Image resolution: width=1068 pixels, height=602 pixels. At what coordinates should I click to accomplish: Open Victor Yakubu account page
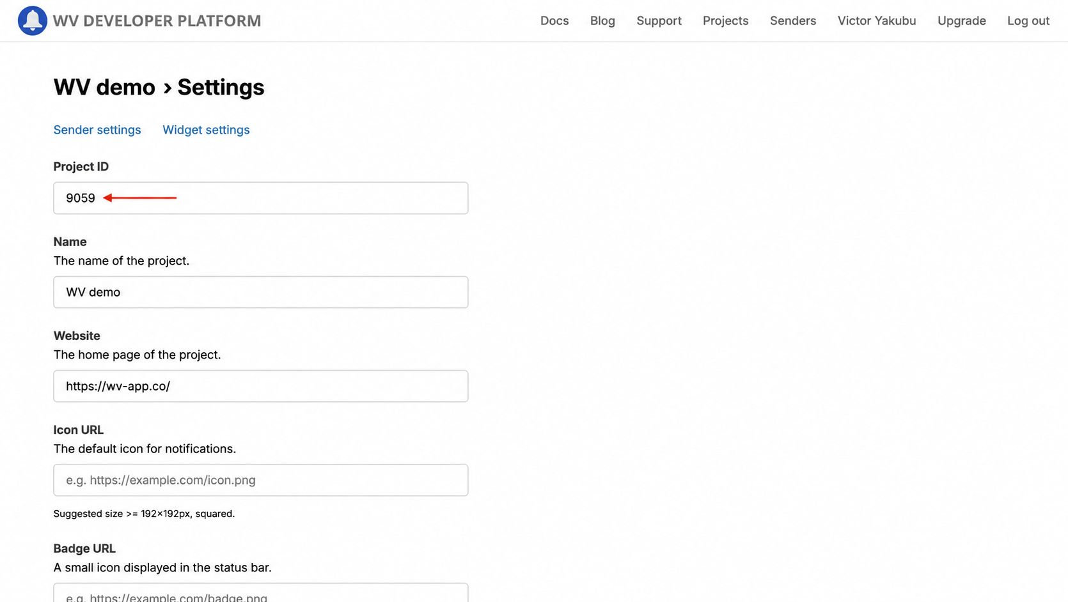click(x=877, y=20)
